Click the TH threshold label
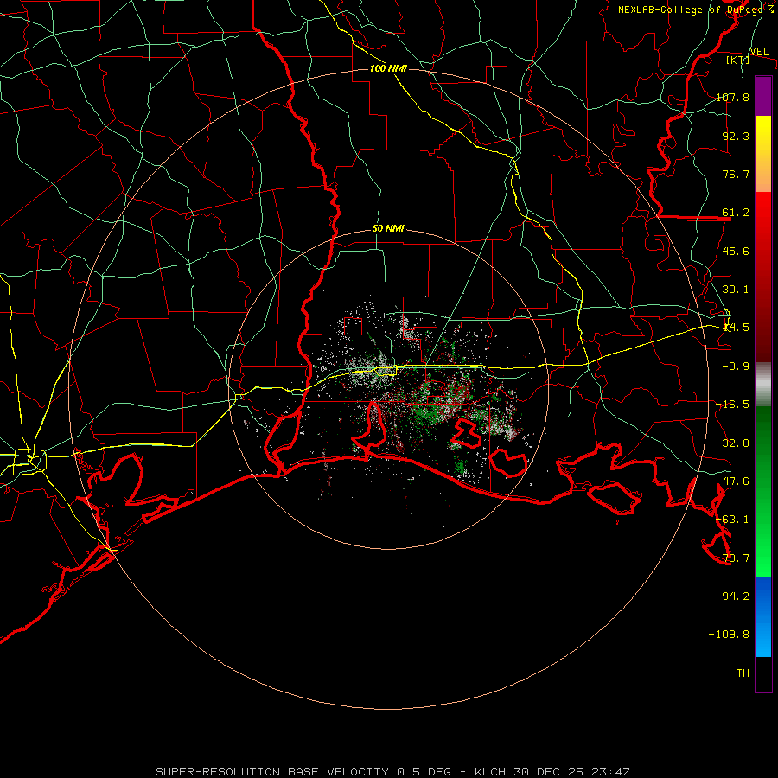The image size is (778, 778). [743, 673]
